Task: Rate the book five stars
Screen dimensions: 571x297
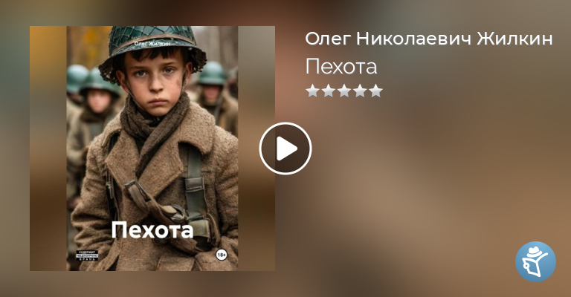Action: point(375,91)
